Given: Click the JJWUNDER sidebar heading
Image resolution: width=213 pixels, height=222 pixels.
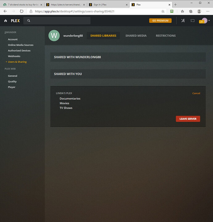Looking at the screenshot, I should [x=10, y=33].
